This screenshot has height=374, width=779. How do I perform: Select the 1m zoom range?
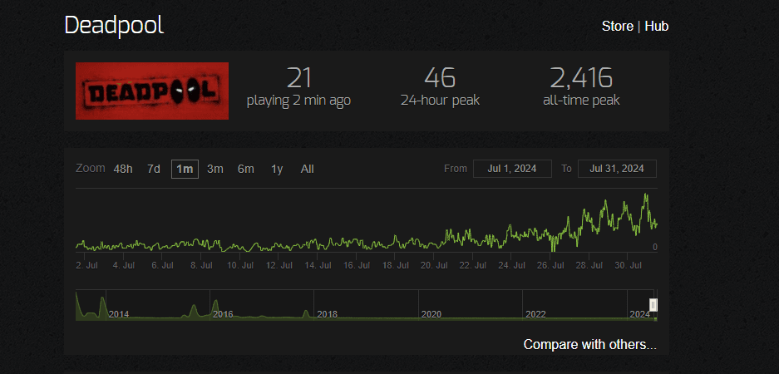click(185, 169)
